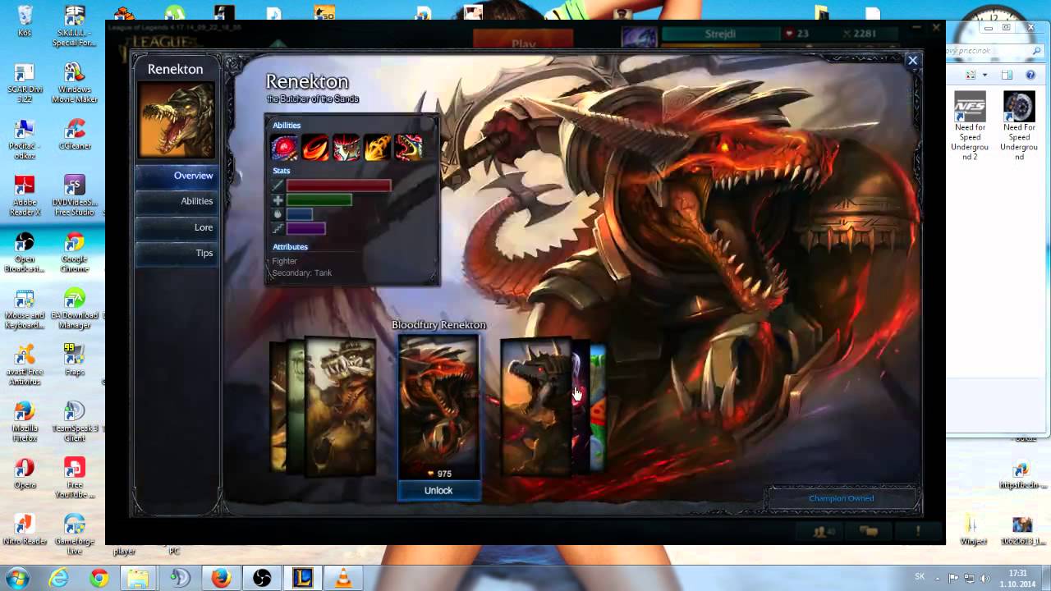Open the view options dropdown in Explorer window

click(984, 75)
